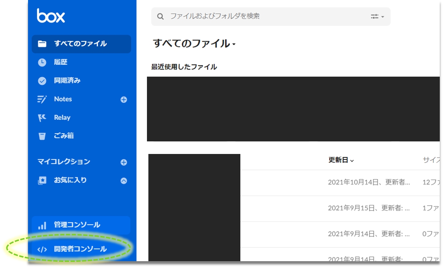Click the Trash bin icon
The width and height of the screenshot is (443, 268).
click(42, 136)
